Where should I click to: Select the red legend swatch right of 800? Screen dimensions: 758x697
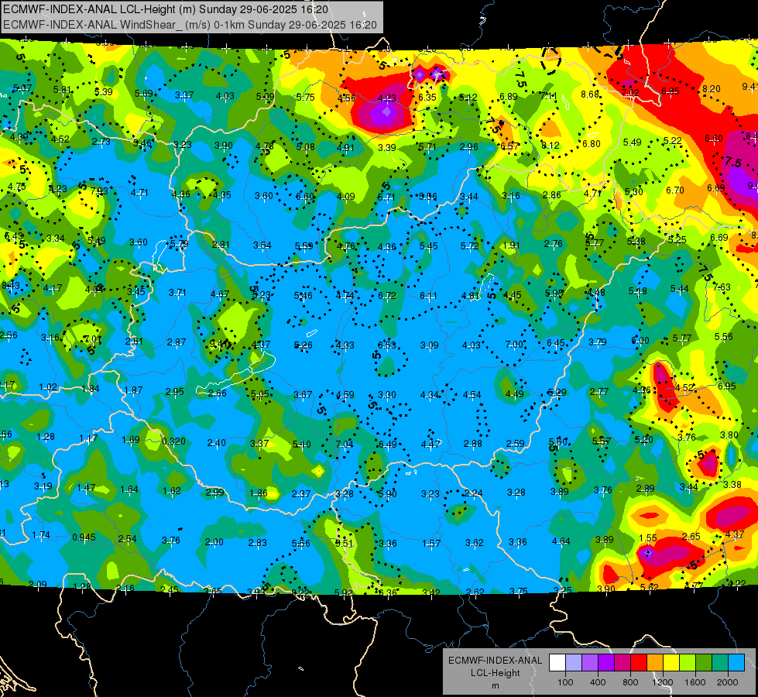[x=639, y=663]
